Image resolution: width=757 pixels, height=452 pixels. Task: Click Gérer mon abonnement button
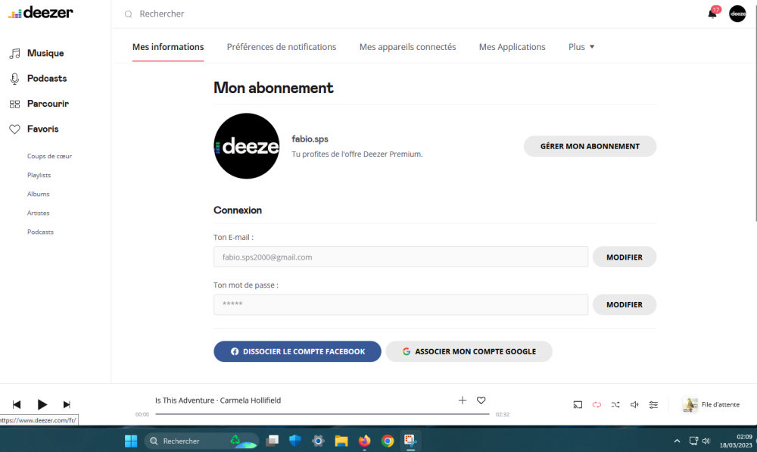pos(590,146)
